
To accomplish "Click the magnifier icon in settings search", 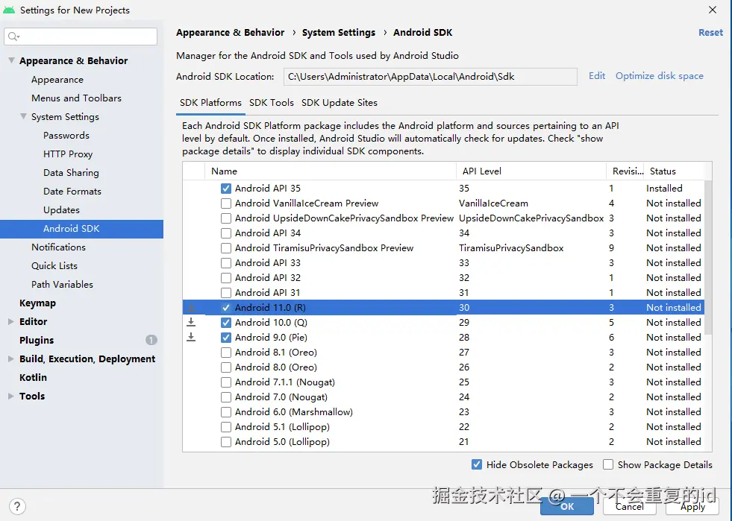I will tap(13, 36).
